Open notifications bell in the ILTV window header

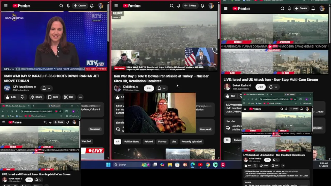click(x=92, y=6)
